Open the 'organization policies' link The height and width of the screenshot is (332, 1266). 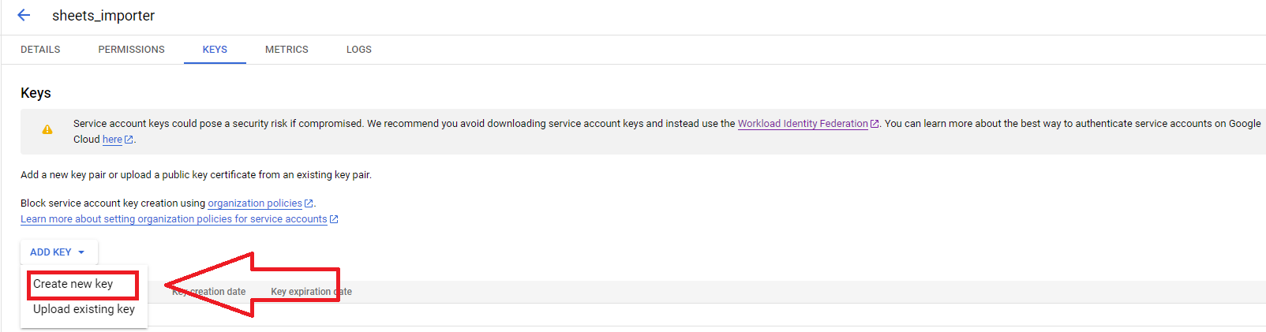coord(254,203)
